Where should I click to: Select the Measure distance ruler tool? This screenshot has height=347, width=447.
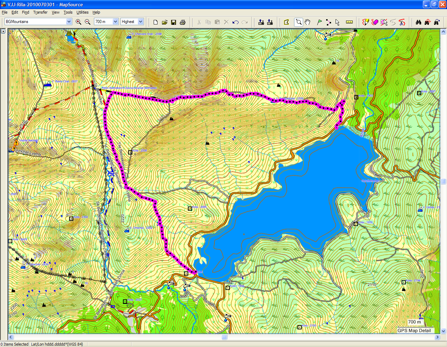(x=349, y=22)
